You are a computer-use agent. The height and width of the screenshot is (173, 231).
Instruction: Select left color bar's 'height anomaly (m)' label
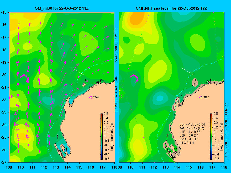[x=112, y=137]
